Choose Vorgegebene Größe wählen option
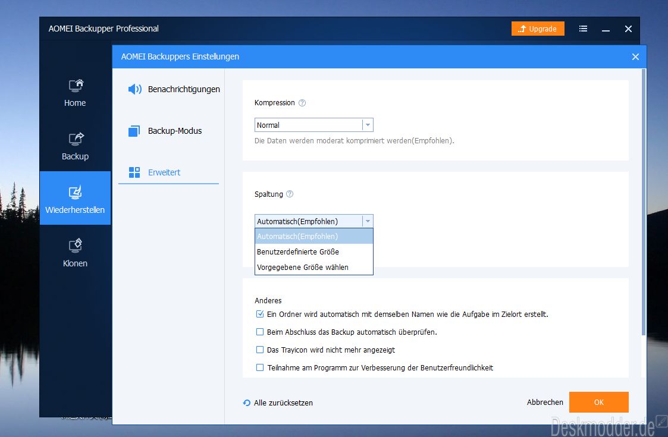This screenshot has height=437, width=668. [x=314, y=267]
